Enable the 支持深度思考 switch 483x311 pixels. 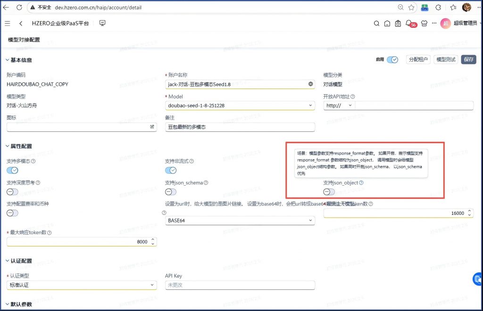click(x=12, y=192)
